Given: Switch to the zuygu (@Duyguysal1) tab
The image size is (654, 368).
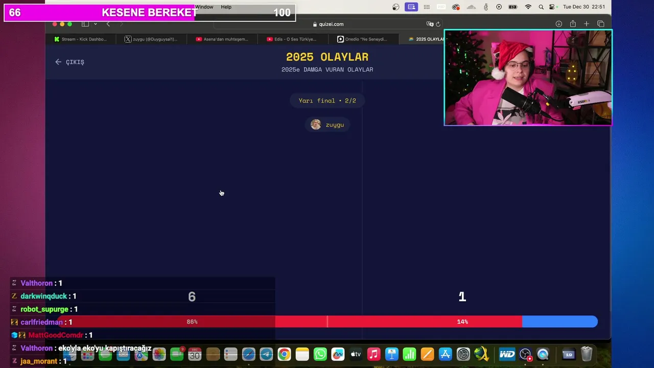Looking at the screenshot, I should [x=151, y=39].
